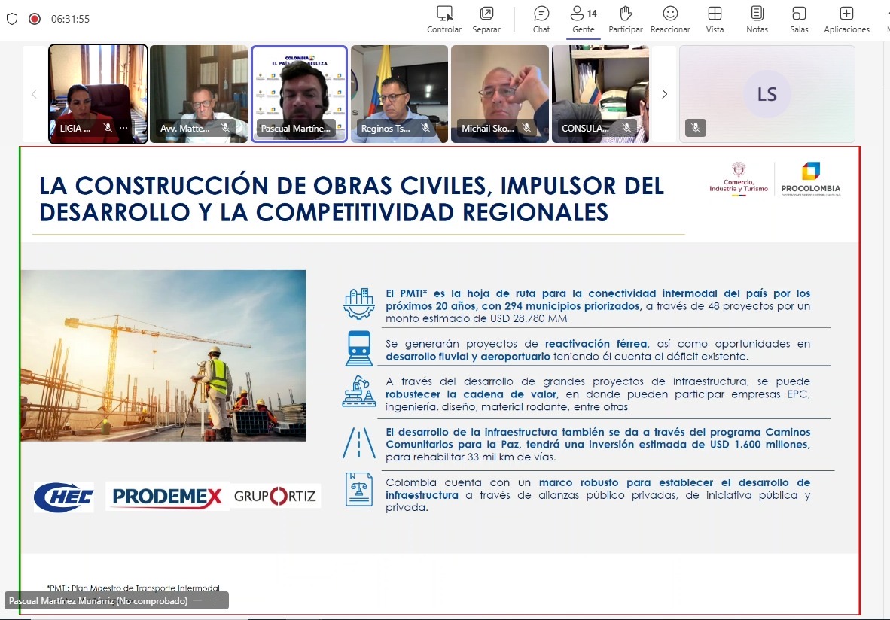This screenshot has width=890, height=620.
Task: Click slide title LA CONSTRUCCIÓN DE OBRAS CIVILES
Action: coord(352,199)
